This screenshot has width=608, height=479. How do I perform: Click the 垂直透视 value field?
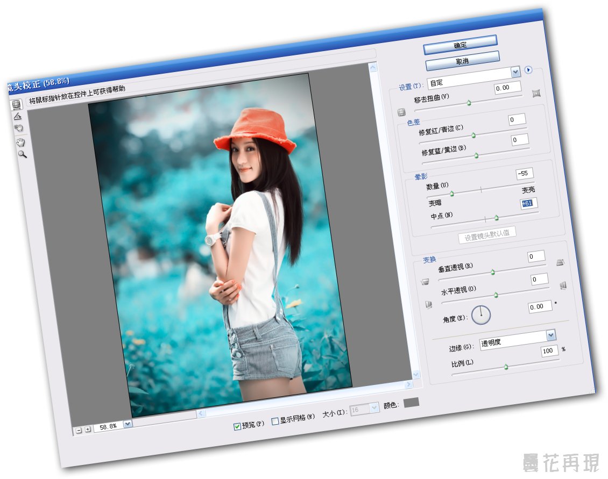pos(536,256)
